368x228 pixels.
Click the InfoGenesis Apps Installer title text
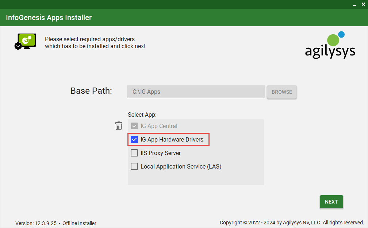point(49,18)
